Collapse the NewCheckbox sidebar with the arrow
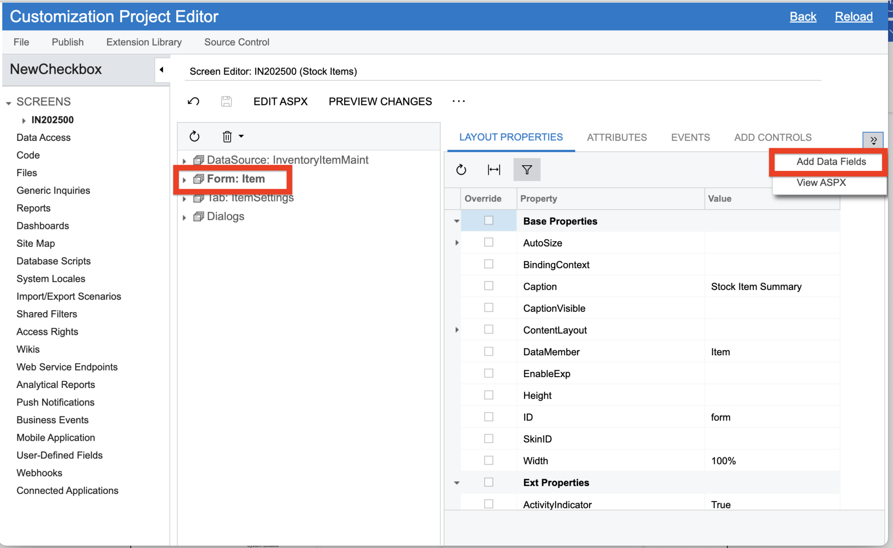The width and height of the screenshot is (893, 548). [162, 69]
